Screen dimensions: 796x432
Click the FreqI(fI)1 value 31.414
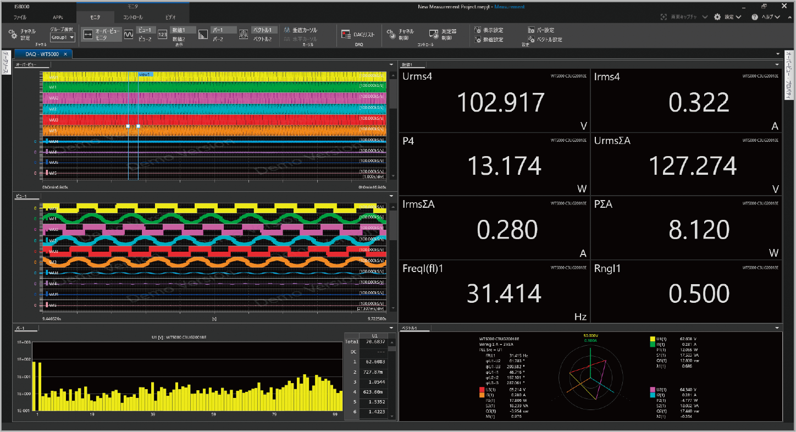504,294
